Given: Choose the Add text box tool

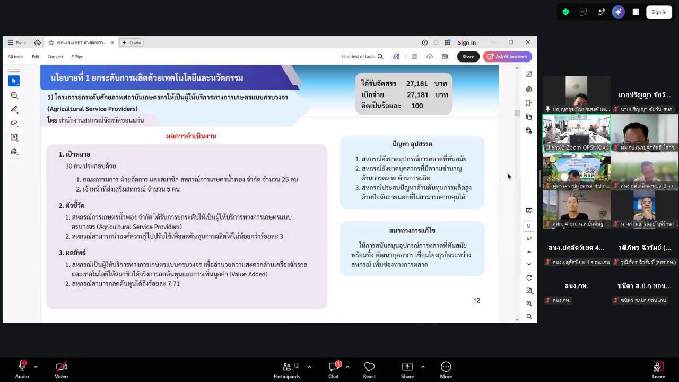Looking at the screenshot, I should [x=14, y=137].
